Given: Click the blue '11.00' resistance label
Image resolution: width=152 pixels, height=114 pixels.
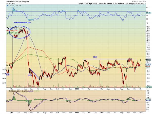Looking at the screenshot, I should click(x=95, y=57).
